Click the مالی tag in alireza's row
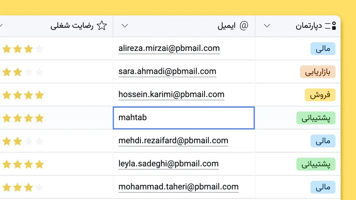356x200 pixels. tap(323, 49)
